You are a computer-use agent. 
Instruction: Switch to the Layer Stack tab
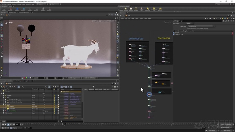[106, 89]
